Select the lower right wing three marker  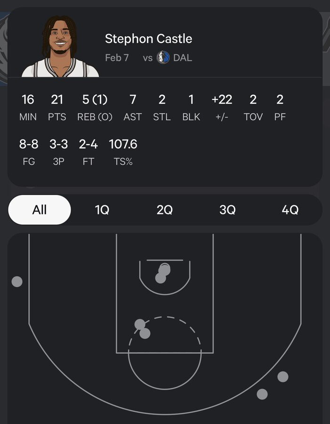[262, 394]
